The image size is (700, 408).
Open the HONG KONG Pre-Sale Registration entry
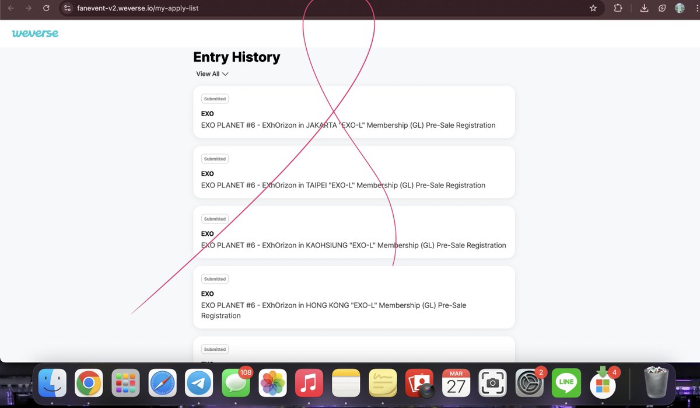(354, 298)
